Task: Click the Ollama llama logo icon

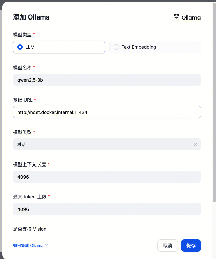Action: (176, 17)
